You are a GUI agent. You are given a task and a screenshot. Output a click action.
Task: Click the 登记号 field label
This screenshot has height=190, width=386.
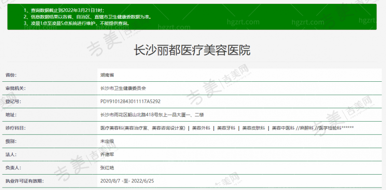pos(14,101)
